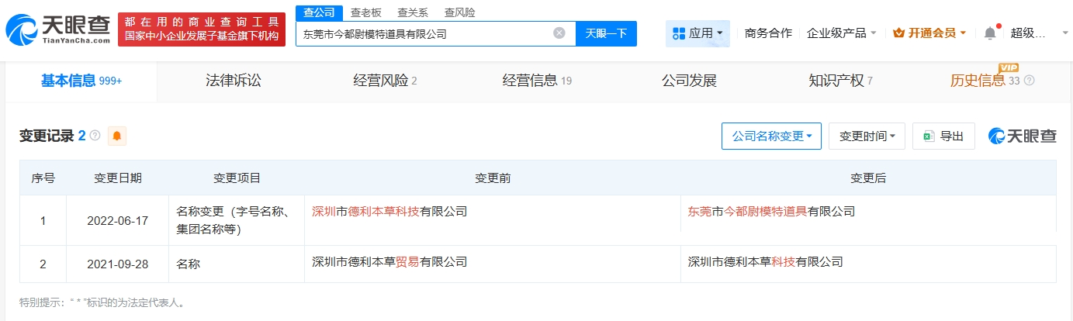Click the help question mark next to 变更记录
This screenshot has width=1073, height=321.
(95, 136)
